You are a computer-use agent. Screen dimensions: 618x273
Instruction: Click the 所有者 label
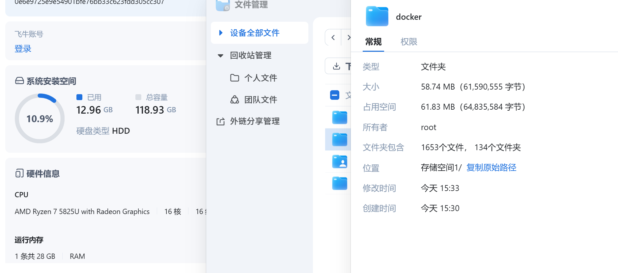tap(375, 127)
